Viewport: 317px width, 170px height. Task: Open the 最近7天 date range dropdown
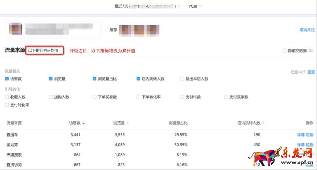pyautogui.click(x=147, y=6)
